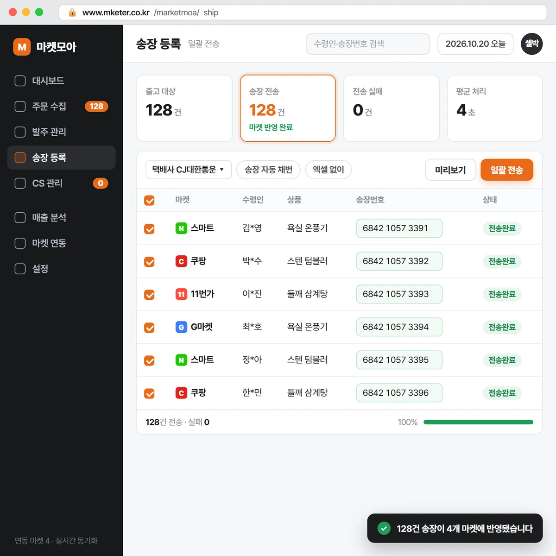Click the 송장 등록 sidebar icon
Viewport: 556px width, 556px height.
(x=20, y=158)
